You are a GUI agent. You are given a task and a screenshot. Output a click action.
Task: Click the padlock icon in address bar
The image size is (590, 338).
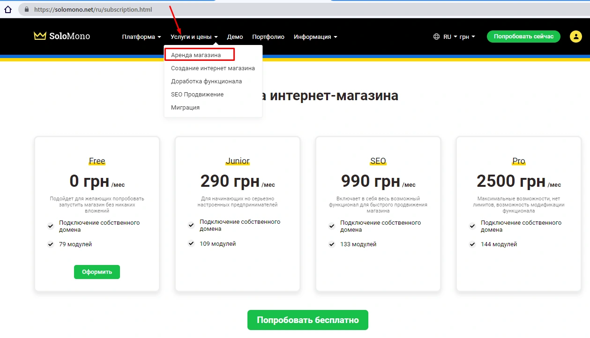pos(26,9)
